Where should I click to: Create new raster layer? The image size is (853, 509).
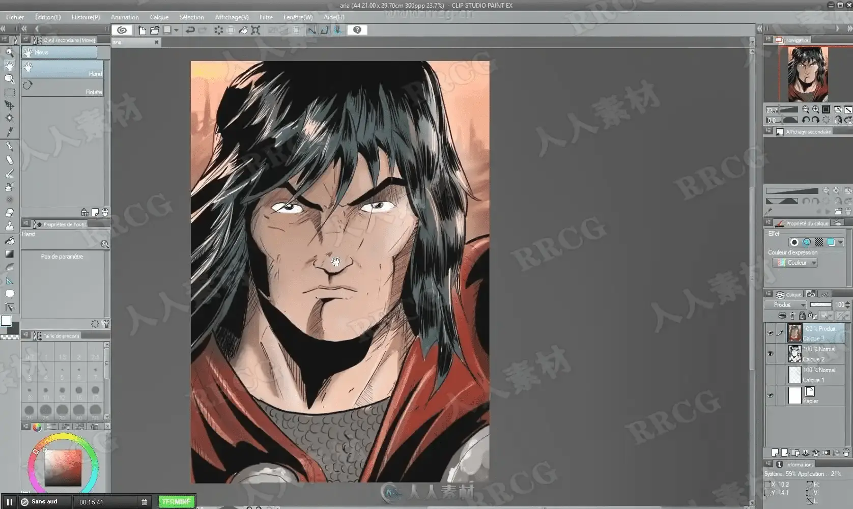pyautogui.click(x=775, y=453)
